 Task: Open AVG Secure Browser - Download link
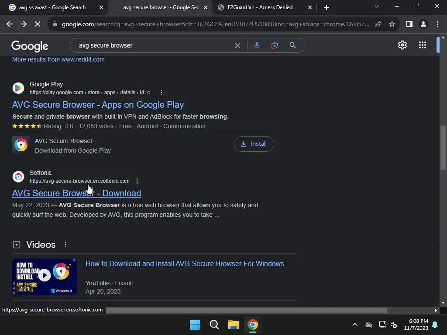pos(76,193)
